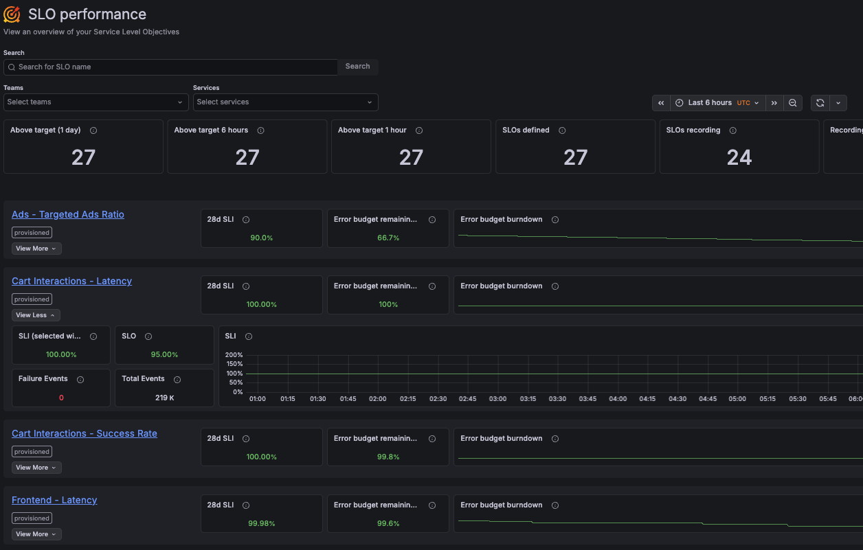The height and width of the screenshot is (550, 863).
Task: Expand Frontend Latency details with View More
Action: click(x=36, y=534)
